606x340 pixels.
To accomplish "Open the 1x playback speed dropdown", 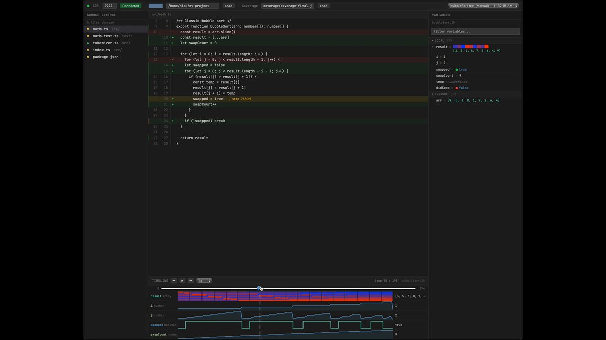I will tap(205, 280).
